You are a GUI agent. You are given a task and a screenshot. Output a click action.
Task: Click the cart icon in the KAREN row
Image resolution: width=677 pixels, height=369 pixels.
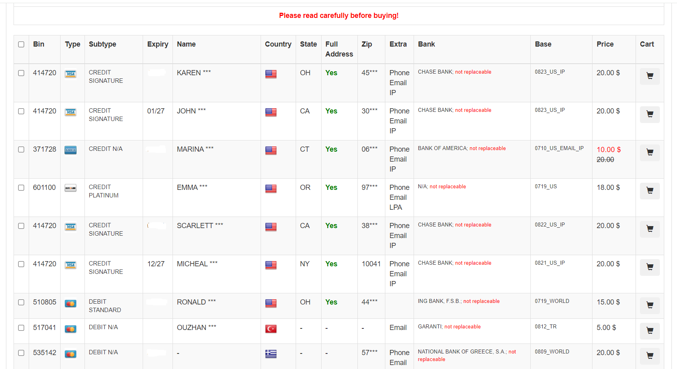650,76
